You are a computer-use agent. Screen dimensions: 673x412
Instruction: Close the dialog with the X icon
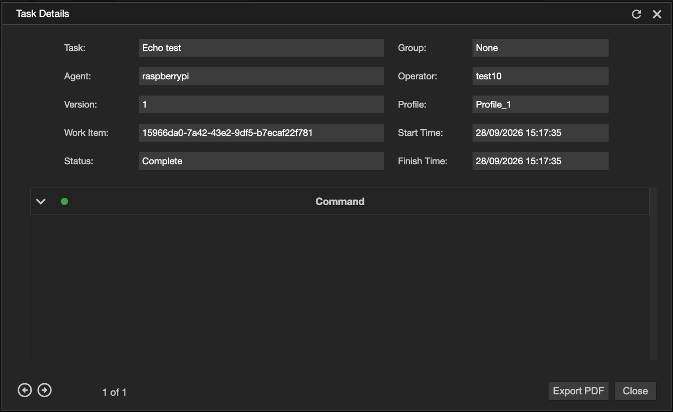657,14
